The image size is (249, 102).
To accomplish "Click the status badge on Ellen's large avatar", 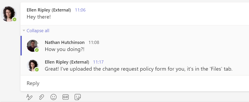I will [14, 19].
